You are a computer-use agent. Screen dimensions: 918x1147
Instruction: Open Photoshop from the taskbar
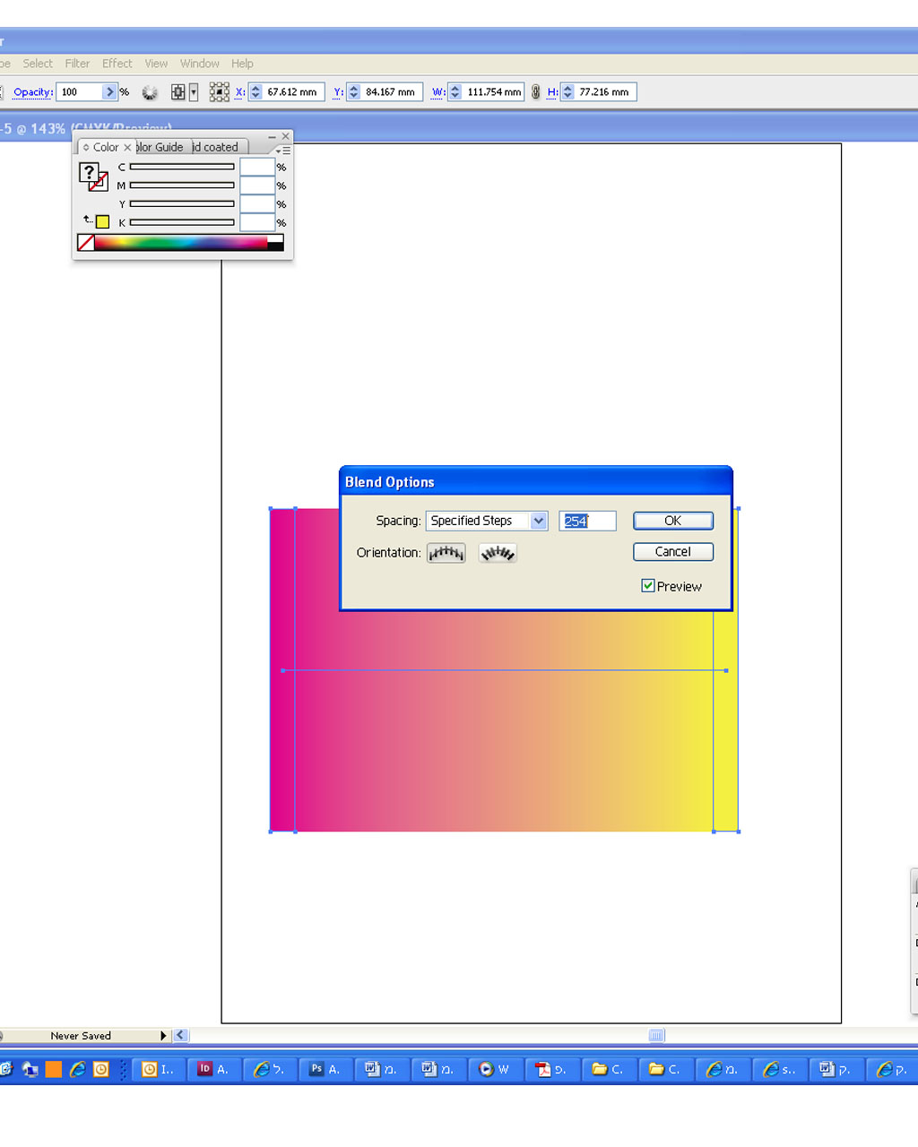325,1069
